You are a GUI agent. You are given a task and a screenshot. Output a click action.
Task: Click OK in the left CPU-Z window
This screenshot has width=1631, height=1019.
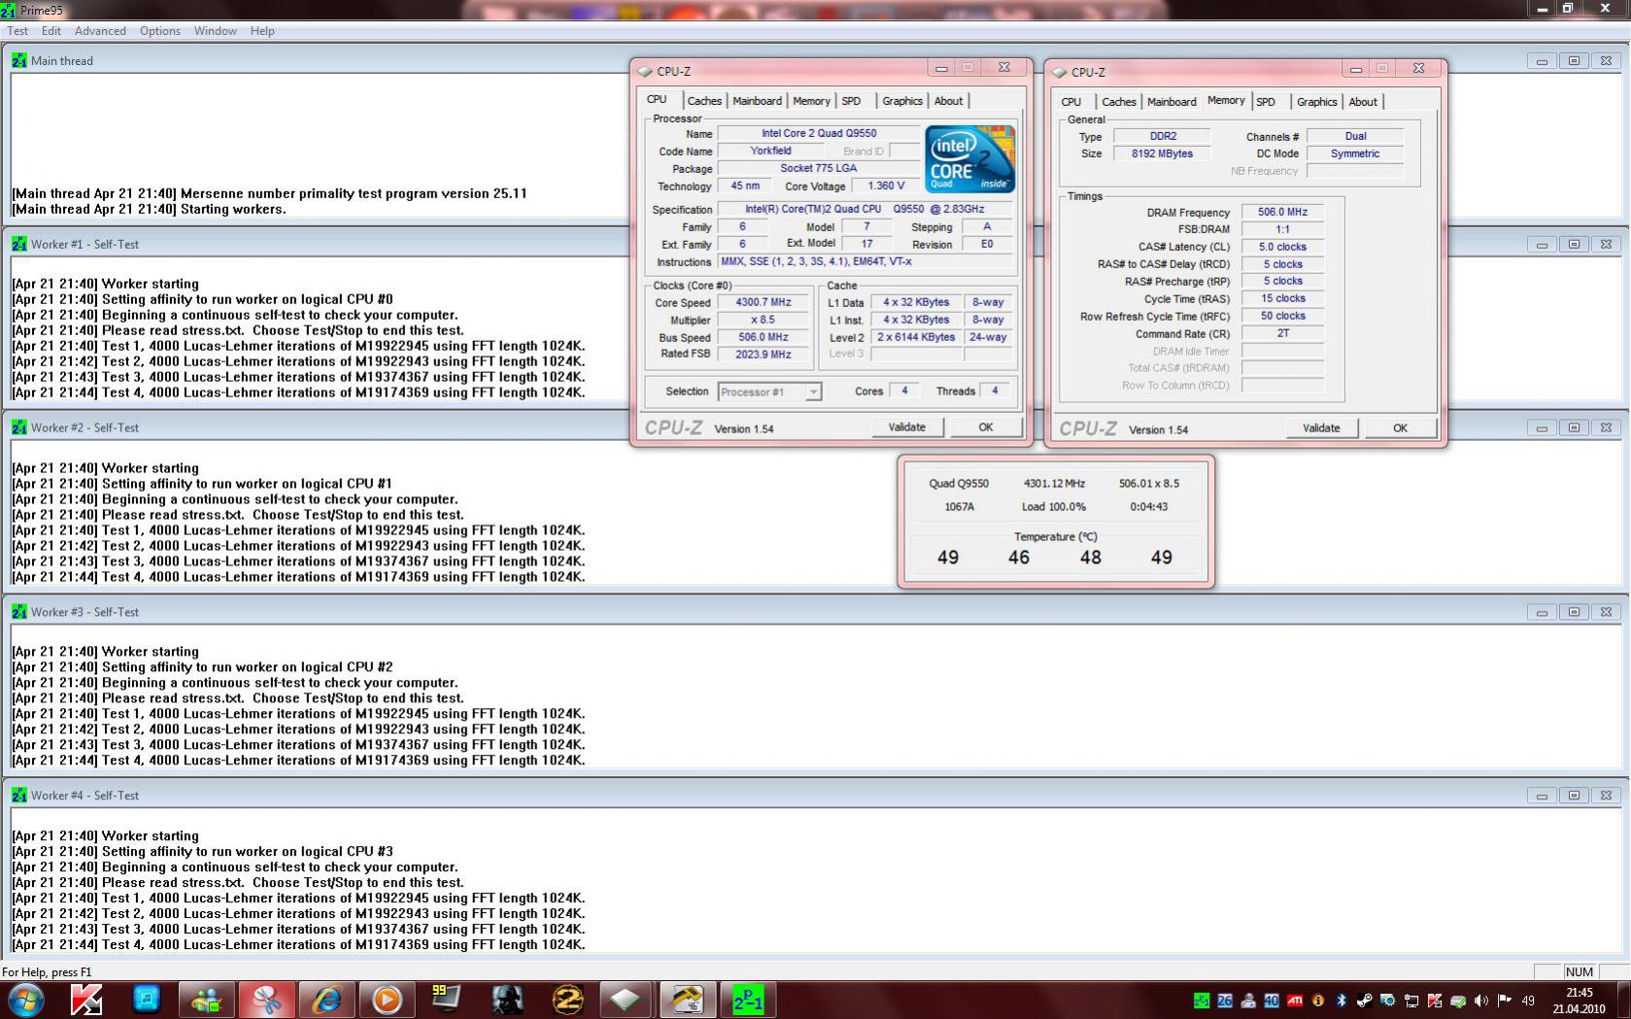[986, 427]
